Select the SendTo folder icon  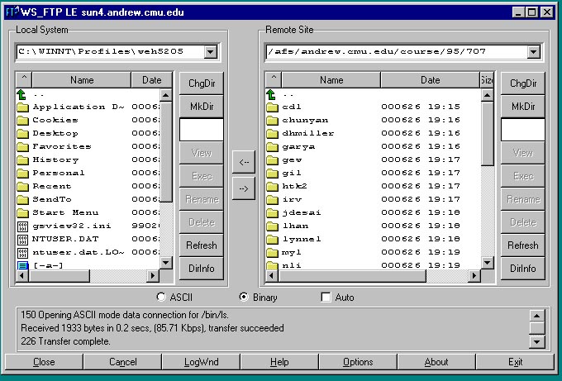coord(22,200)
